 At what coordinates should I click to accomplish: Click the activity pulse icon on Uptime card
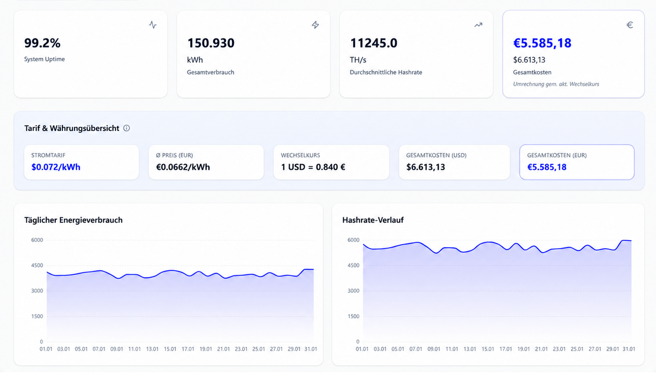click(x=153, y=25)
